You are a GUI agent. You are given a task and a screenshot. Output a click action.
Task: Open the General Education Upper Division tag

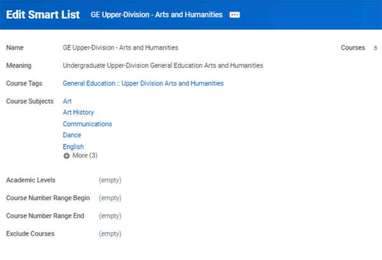143,83
